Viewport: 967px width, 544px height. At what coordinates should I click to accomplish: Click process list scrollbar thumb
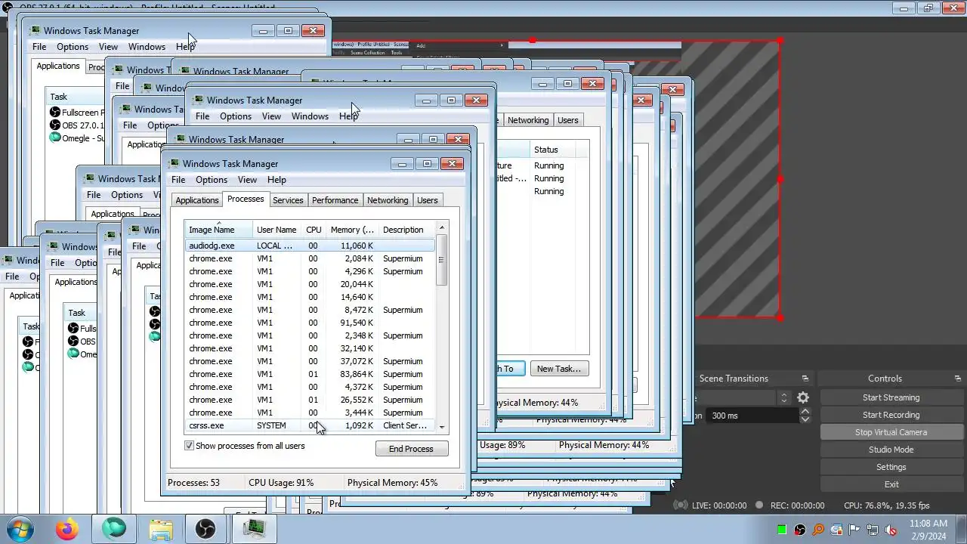pos(442,260)
